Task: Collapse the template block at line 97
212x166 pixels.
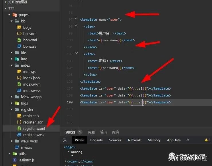Action: point(76,19)
